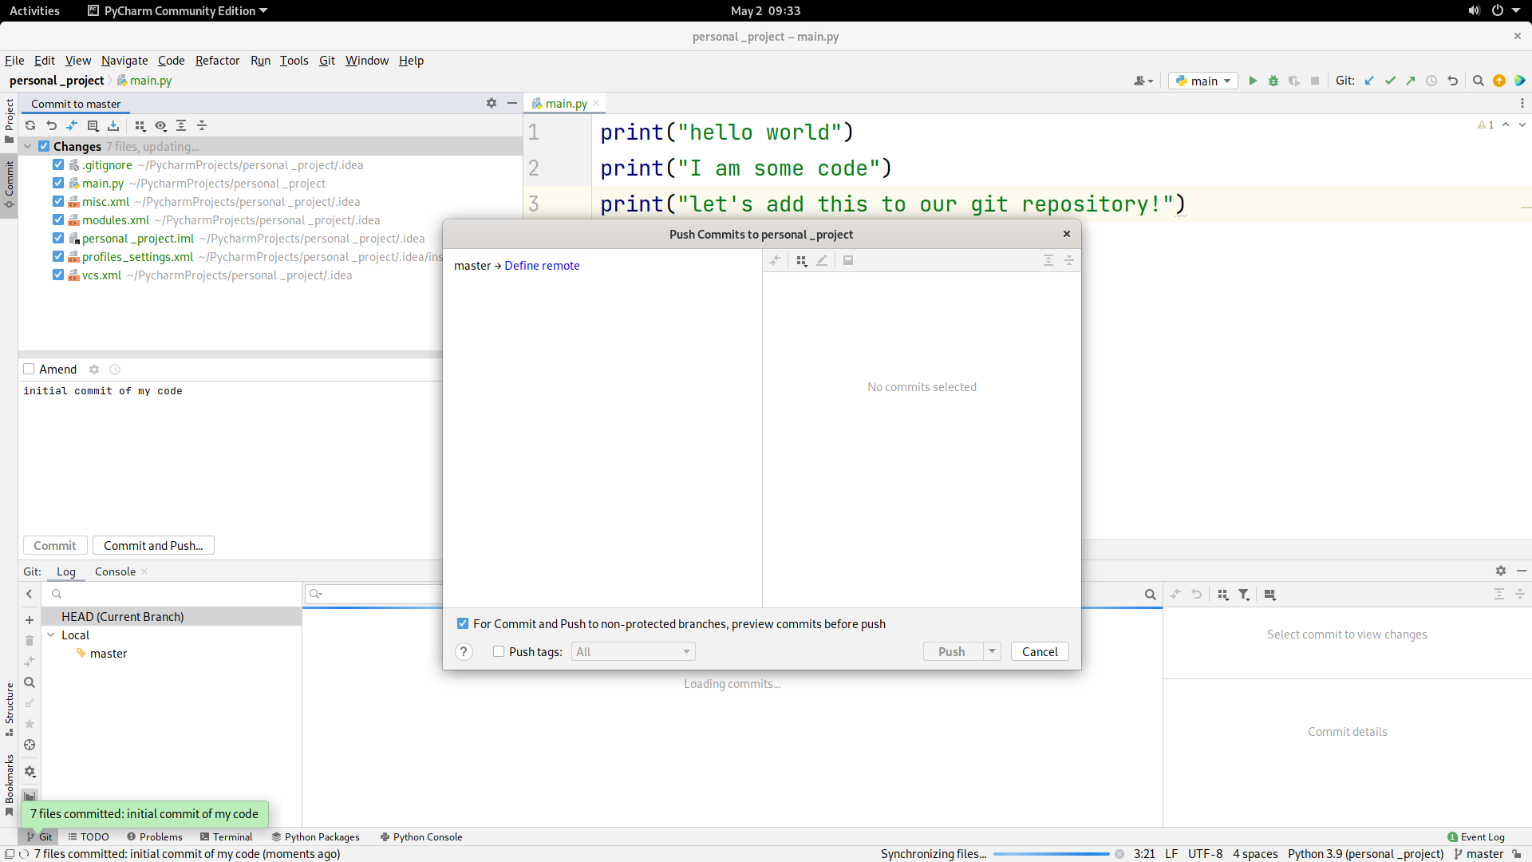Click Navigate Log to Branch crosshair icon
The width and height of the screenshot is (1532, 862).
[x=30, y=745]
